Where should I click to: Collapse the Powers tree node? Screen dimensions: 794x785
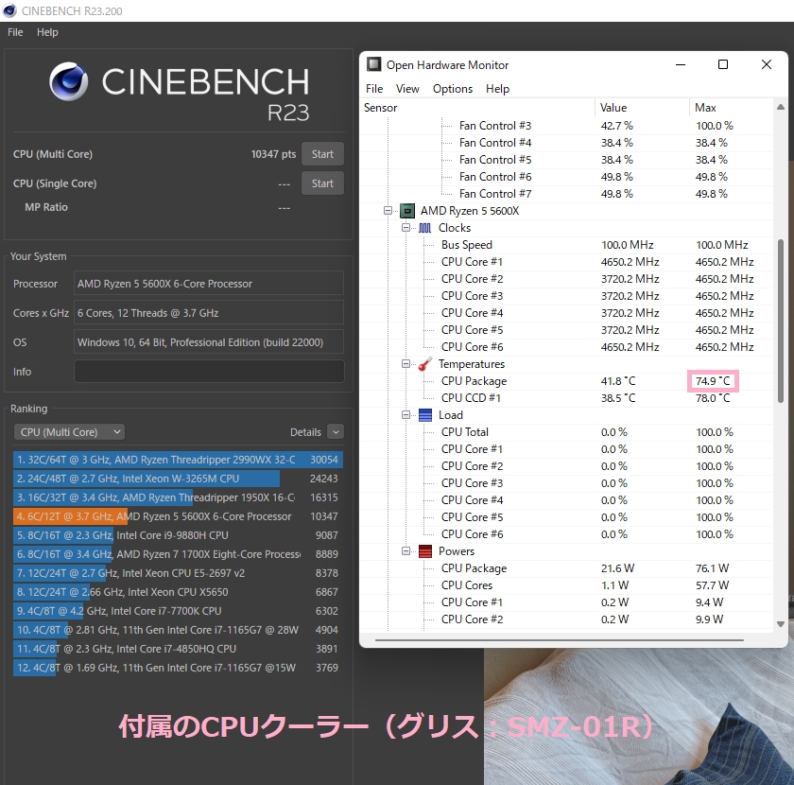406,550
